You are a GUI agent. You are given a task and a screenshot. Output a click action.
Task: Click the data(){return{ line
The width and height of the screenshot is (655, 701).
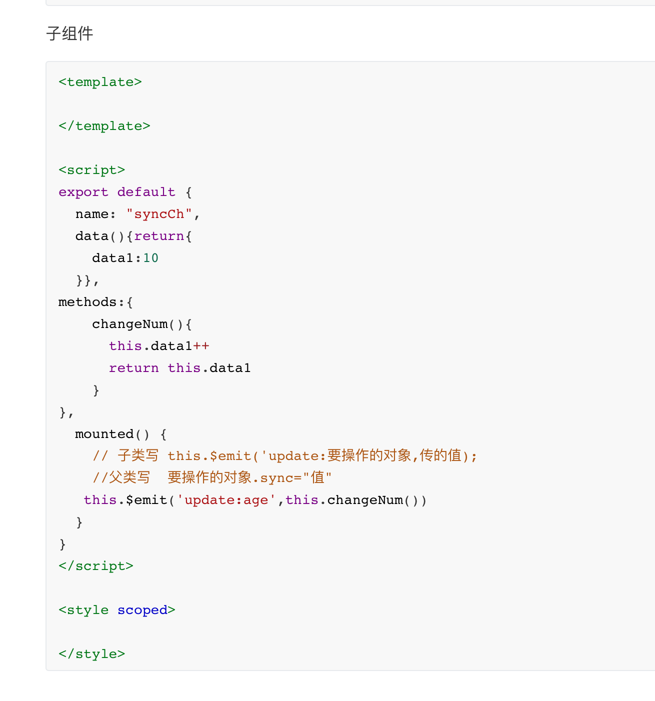coord(133,236)
